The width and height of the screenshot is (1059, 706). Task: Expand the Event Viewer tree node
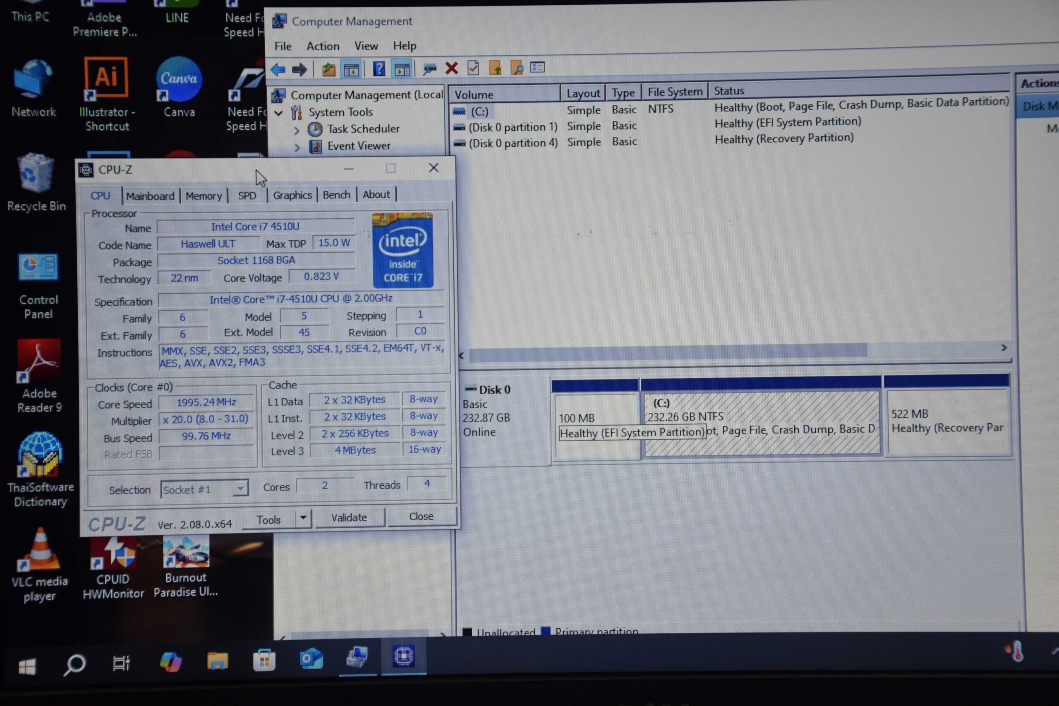(x=297, y=147)
